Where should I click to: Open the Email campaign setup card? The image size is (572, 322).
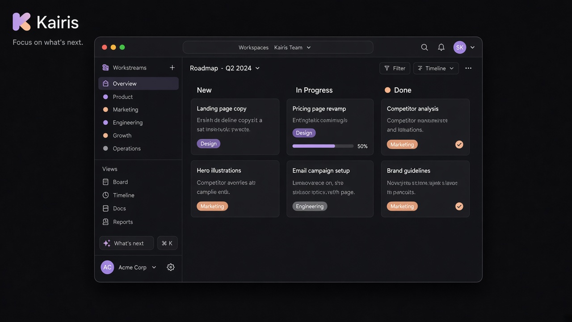(330, 189)
